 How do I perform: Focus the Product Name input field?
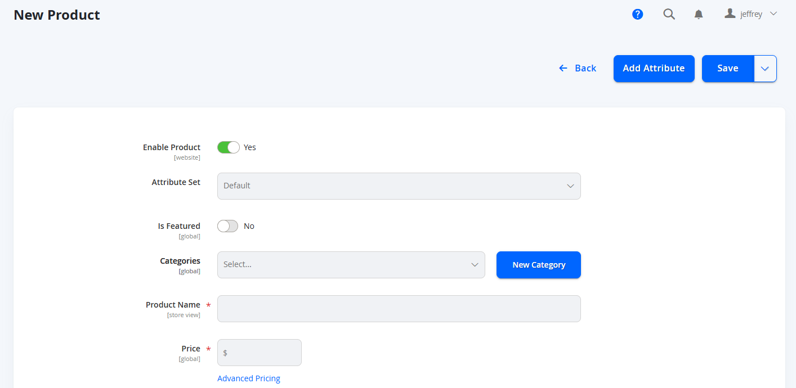pos(399,309)
